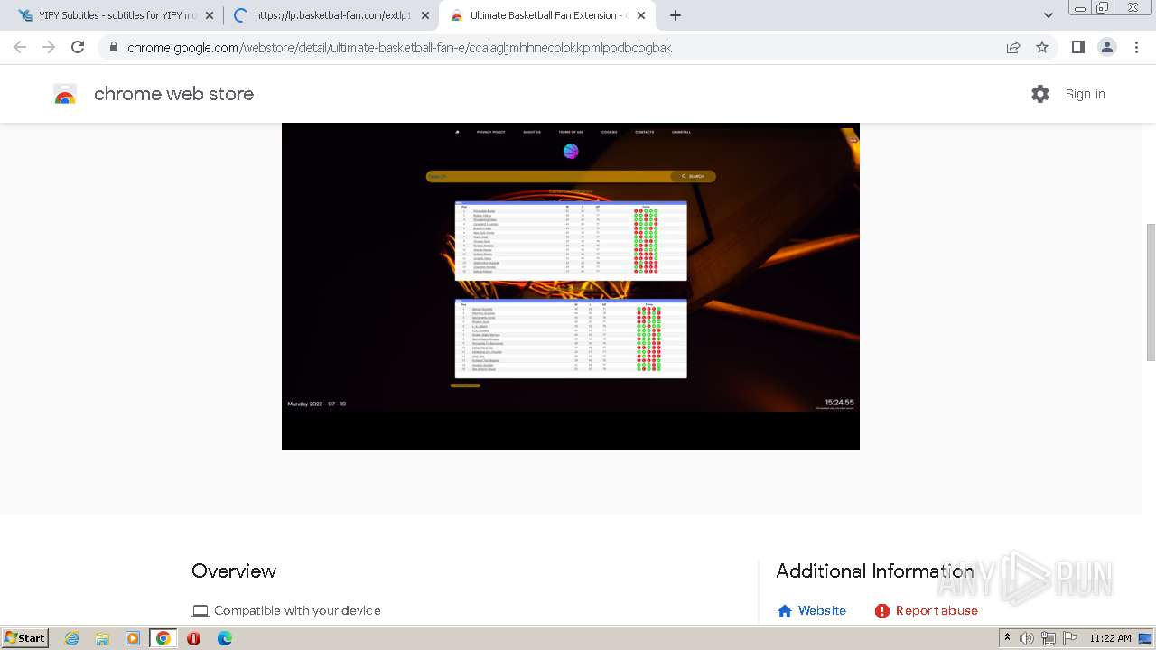Show hidden system tray icons
This screenshot has height=650, width=1156.
coord(1007,637)
